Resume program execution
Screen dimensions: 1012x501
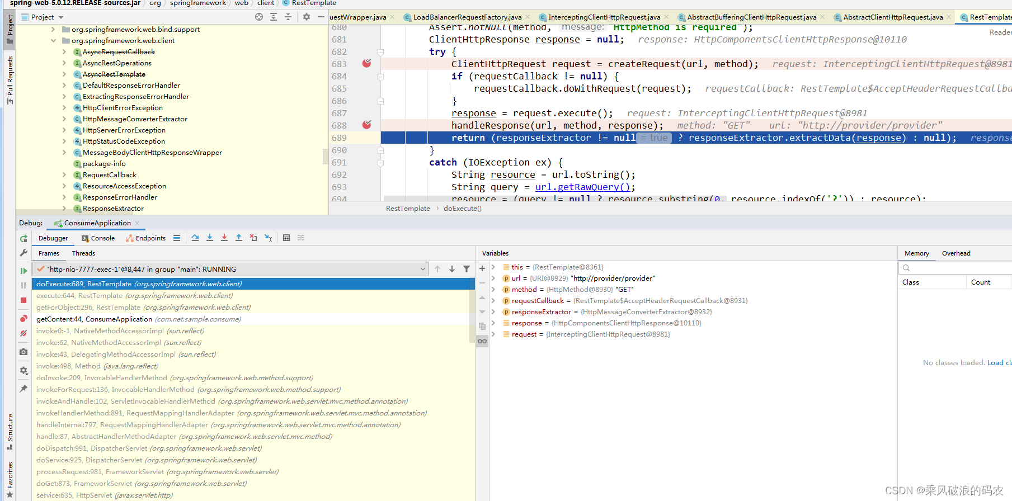point(23,271)
